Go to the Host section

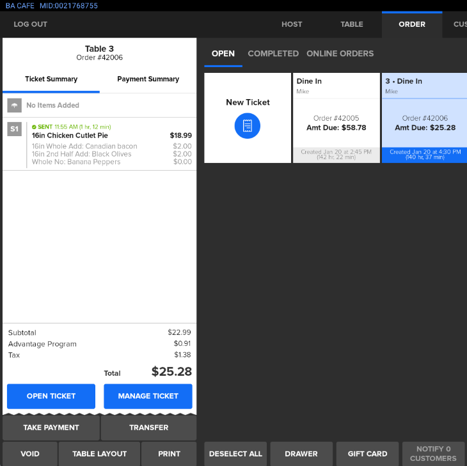292,24
